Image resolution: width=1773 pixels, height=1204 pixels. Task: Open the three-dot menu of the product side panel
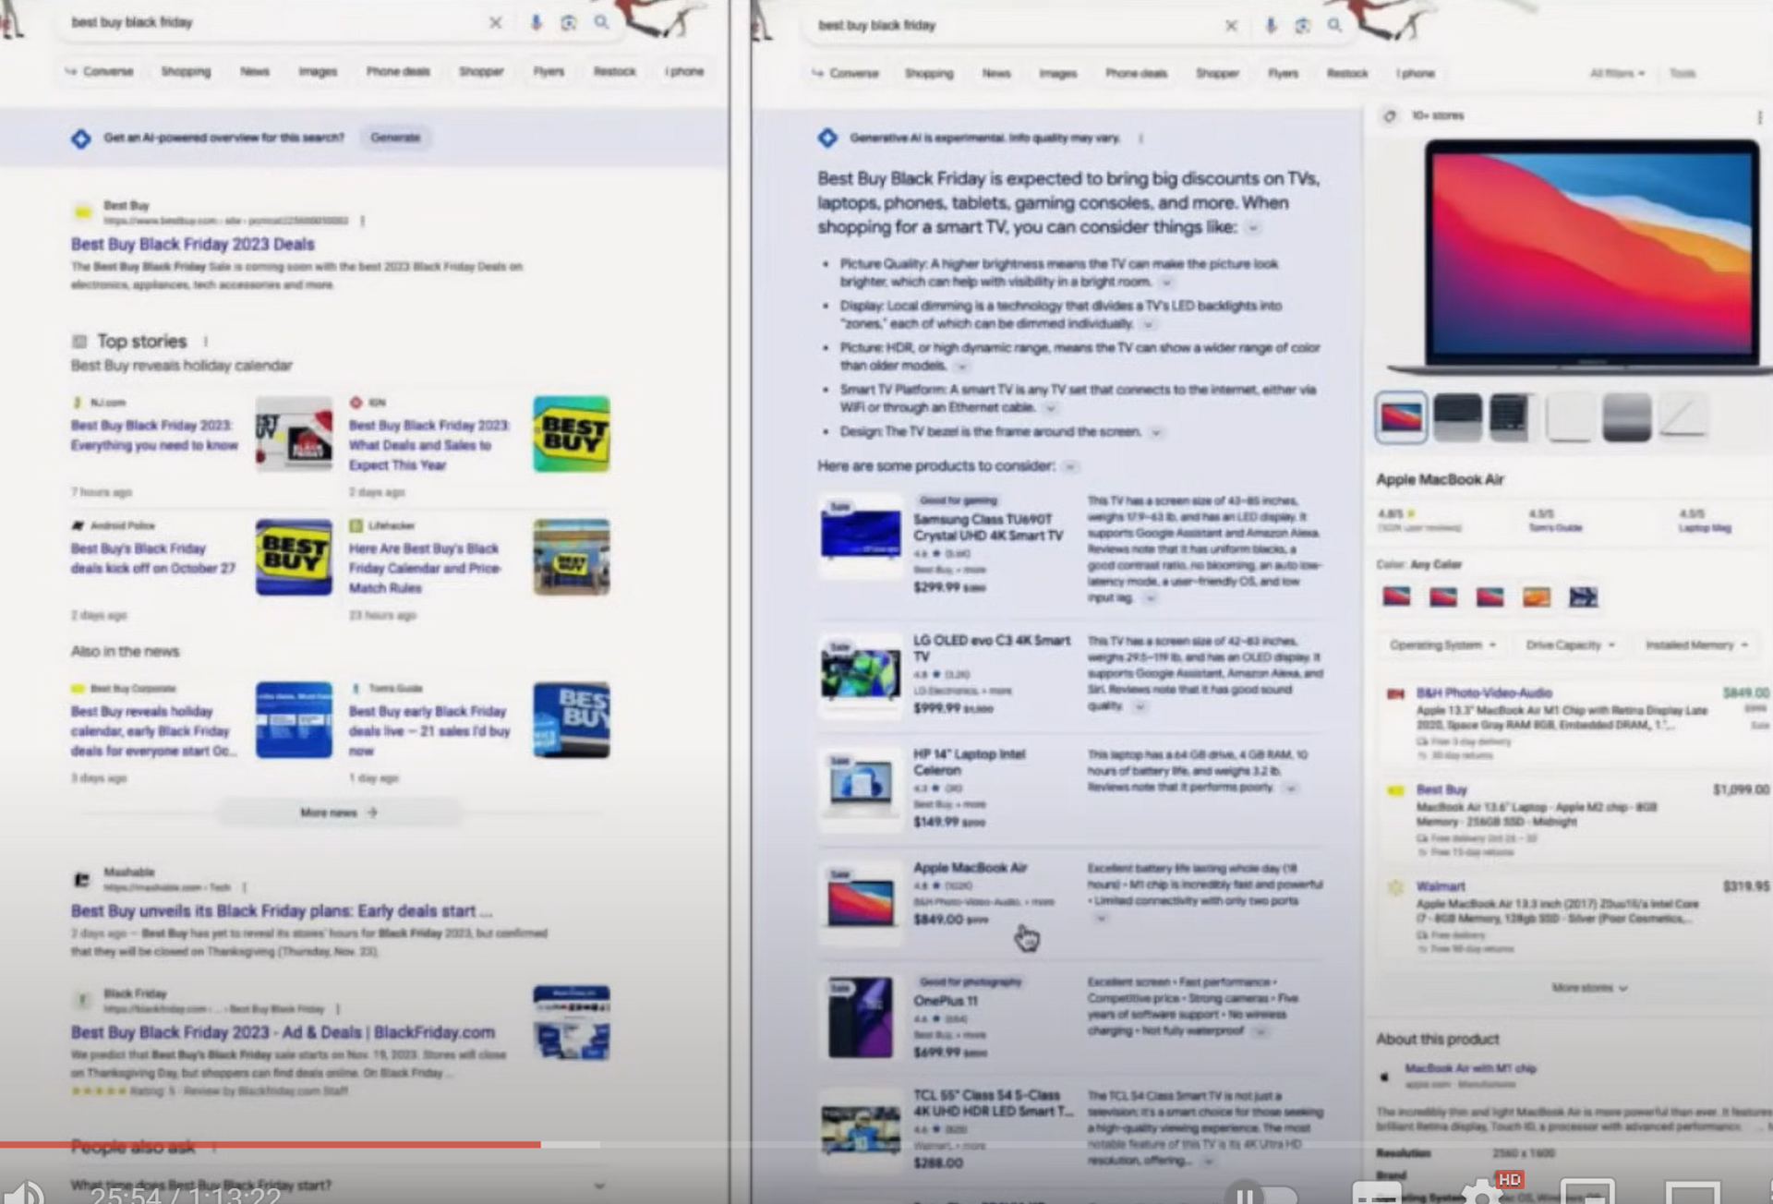click(1759, 117)
